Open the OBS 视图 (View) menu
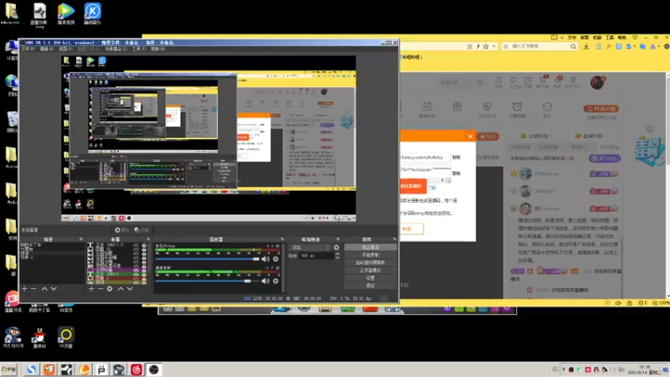Image resolution: width=670 pixels, height=377 pixels. point(65,49)
